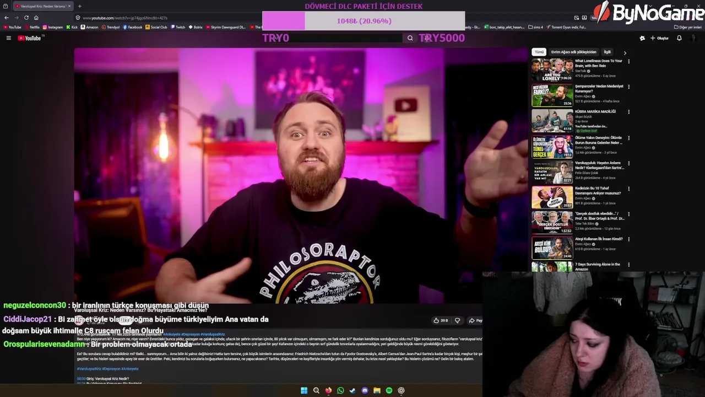
Task: Open the Kick bookmark
Action: coord(72,27)
